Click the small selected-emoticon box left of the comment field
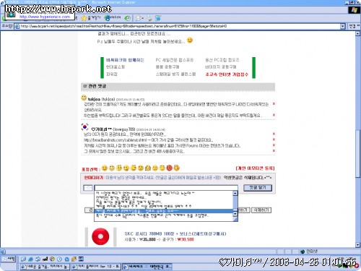 pos(88,188)
